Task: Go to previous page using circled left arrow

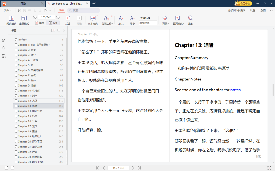Action: pyautogui.click(x=35, y=17)
